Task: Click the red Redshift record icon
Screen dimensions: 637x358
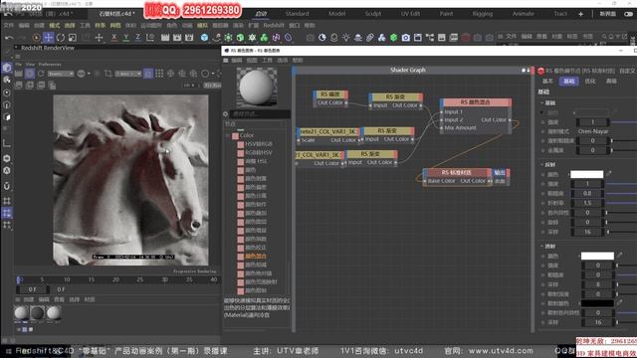Action: click(466, 38)
